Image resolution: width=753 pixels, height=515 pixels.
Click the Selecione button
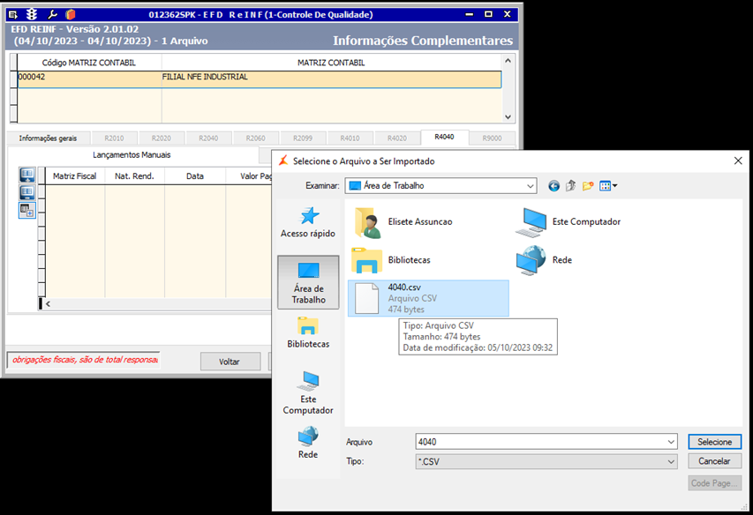click(714, 442)
